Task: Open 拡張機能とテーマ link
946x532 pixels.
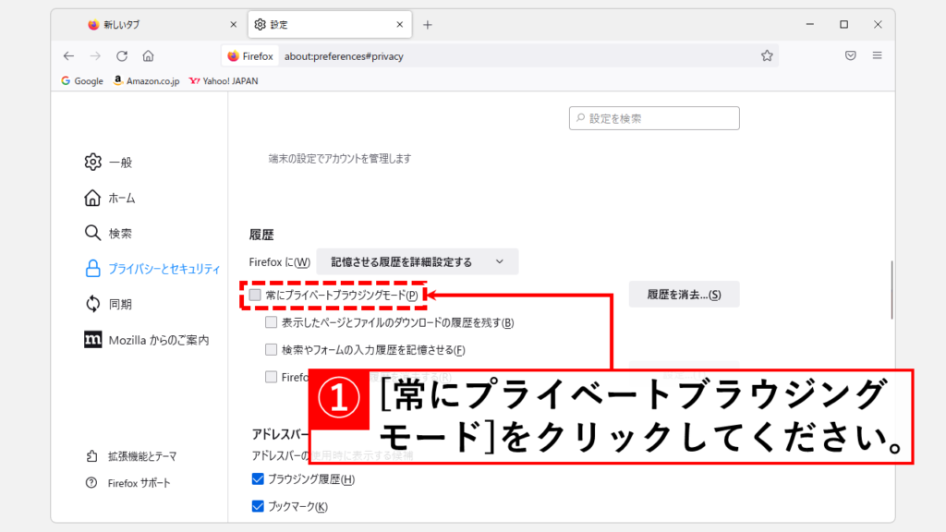Action: point(131,456)
